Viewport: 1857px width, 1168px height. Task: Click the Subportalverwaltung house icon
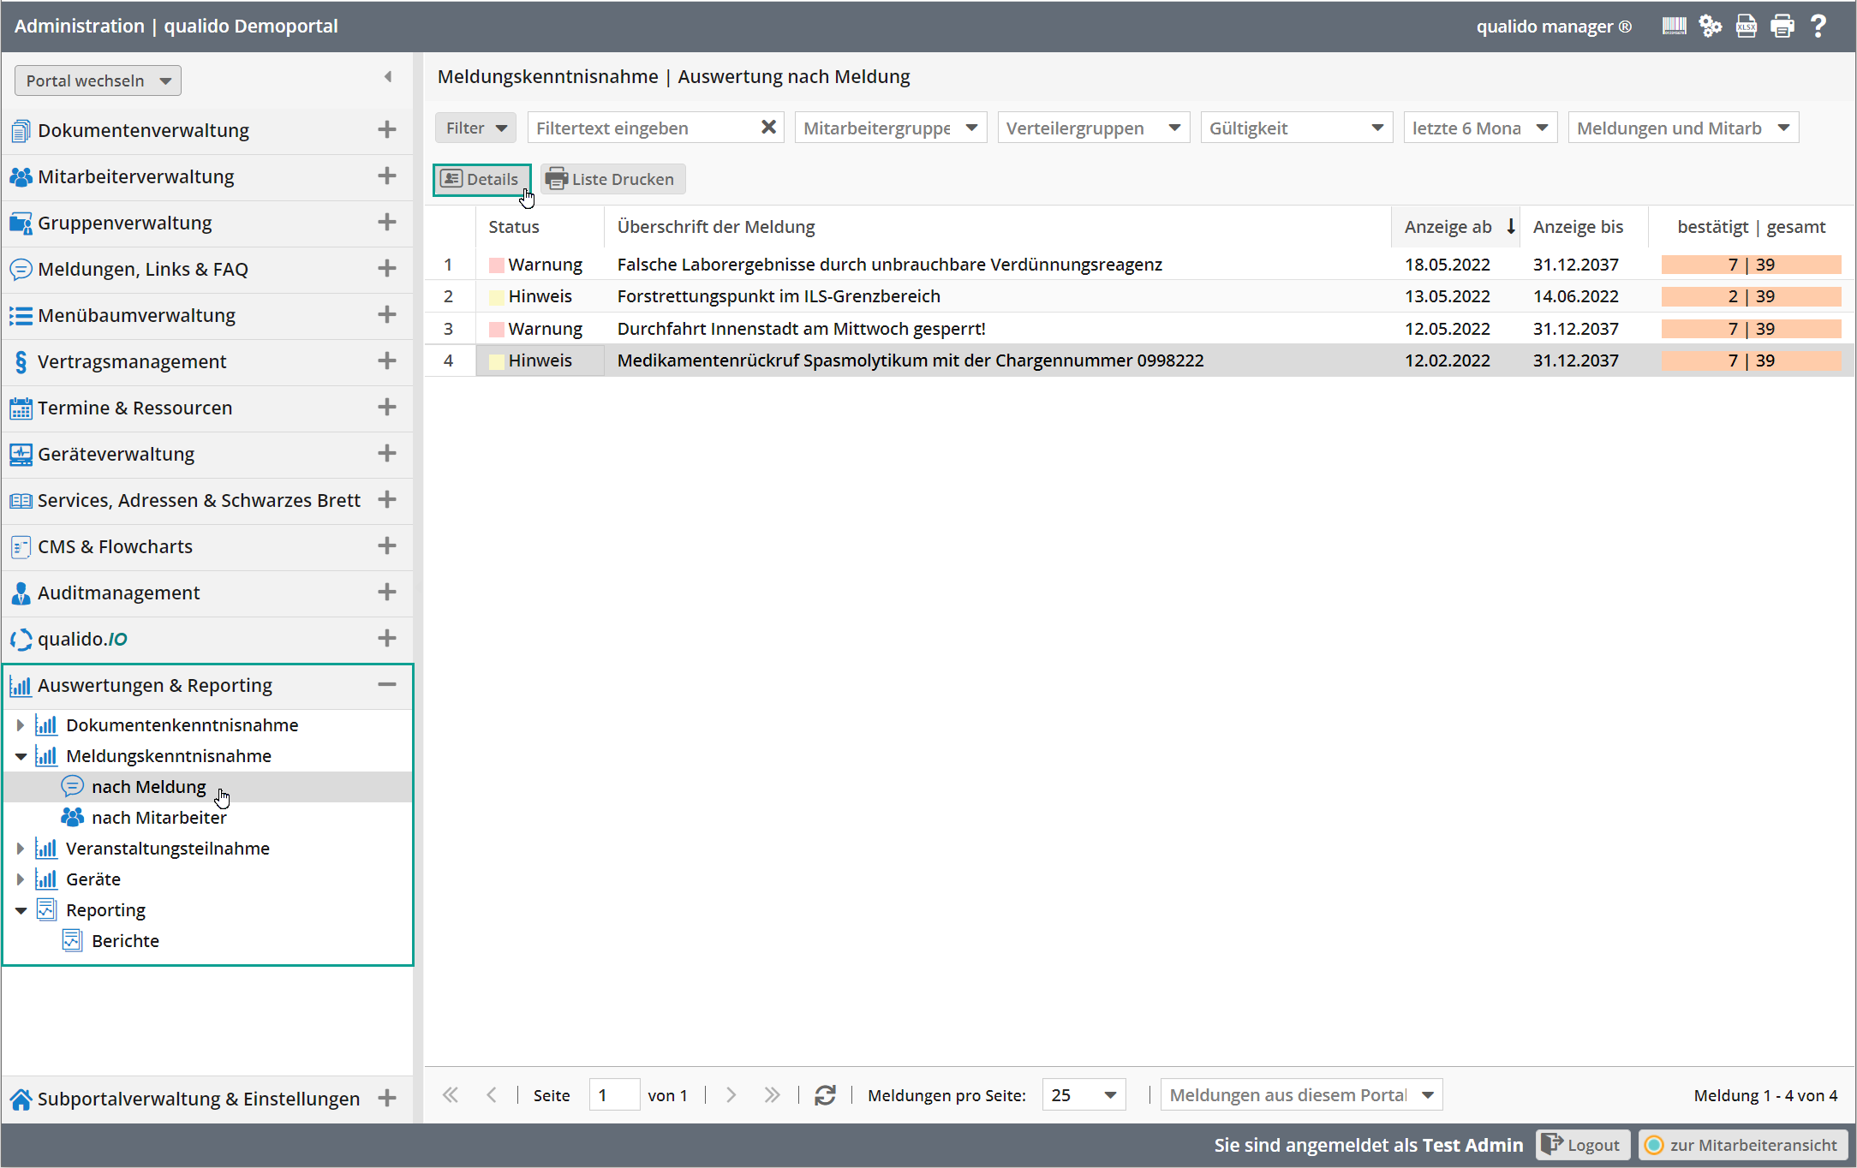point(21,1099)
